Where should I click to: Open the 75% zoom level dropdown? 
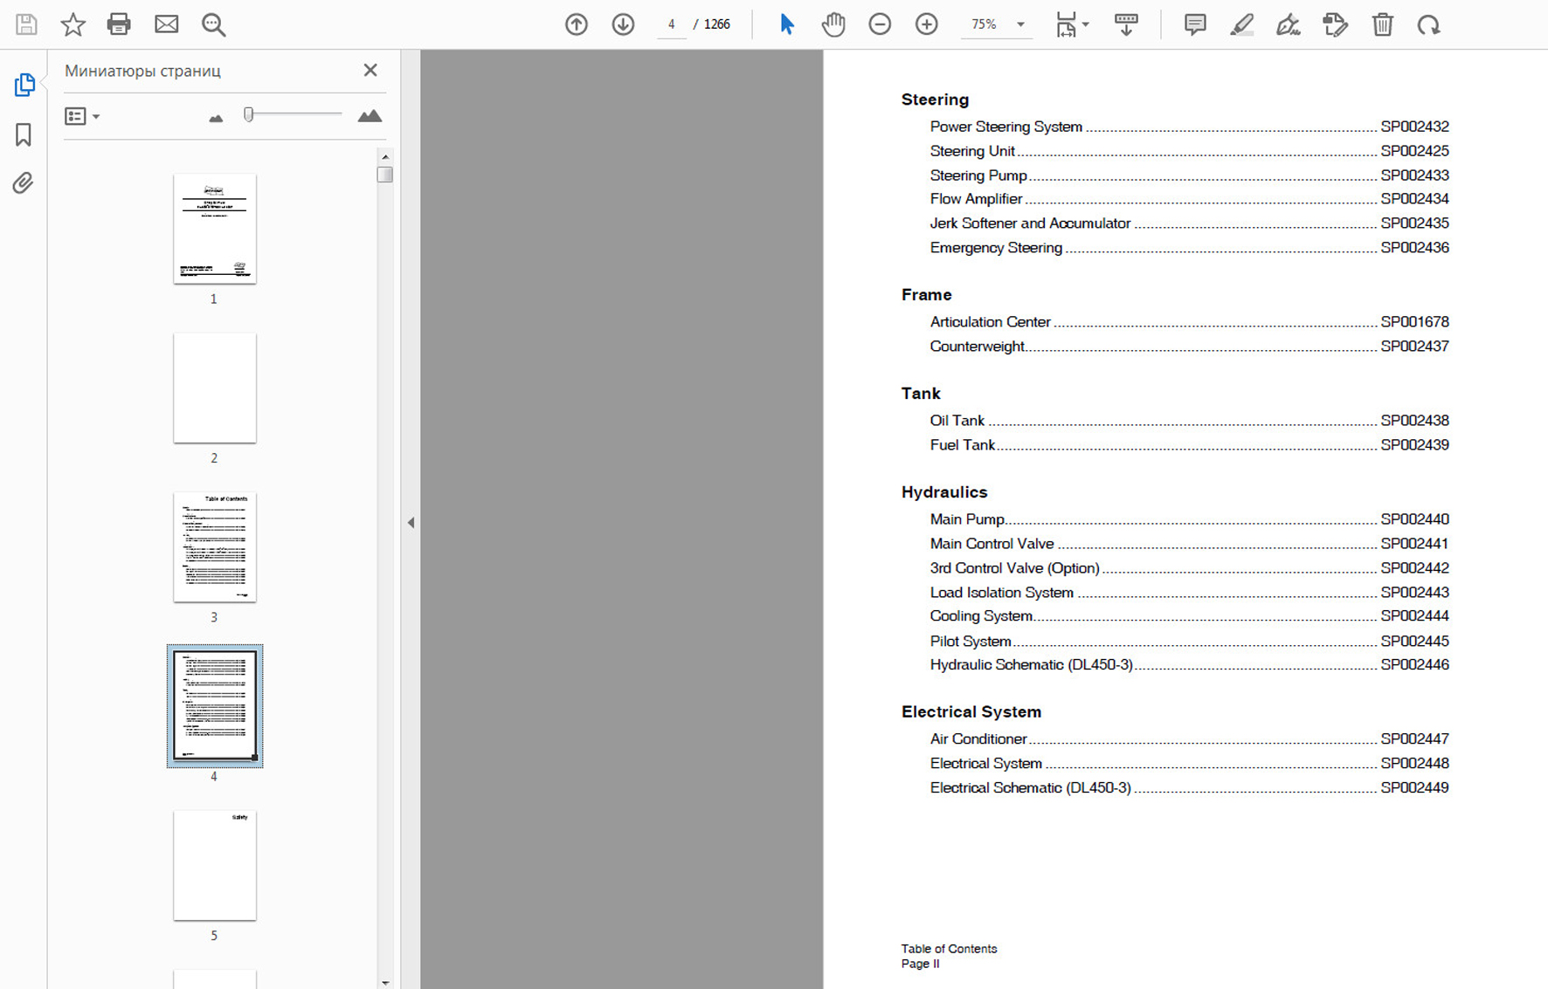click(1020, 24)
